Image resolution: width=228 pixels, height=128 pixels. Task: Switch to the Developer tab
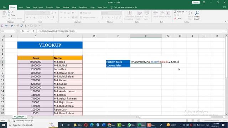(x=83, y=7)
